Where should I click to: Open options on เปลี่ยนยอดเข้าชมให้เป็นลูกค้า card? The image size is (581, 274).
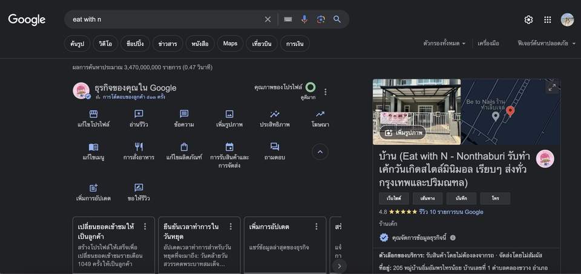point(145,226)
